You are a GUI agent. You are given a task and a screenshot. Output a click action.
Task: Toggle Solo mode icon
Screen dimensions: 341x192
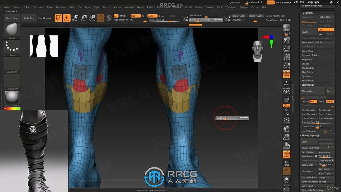pos(286,179)
